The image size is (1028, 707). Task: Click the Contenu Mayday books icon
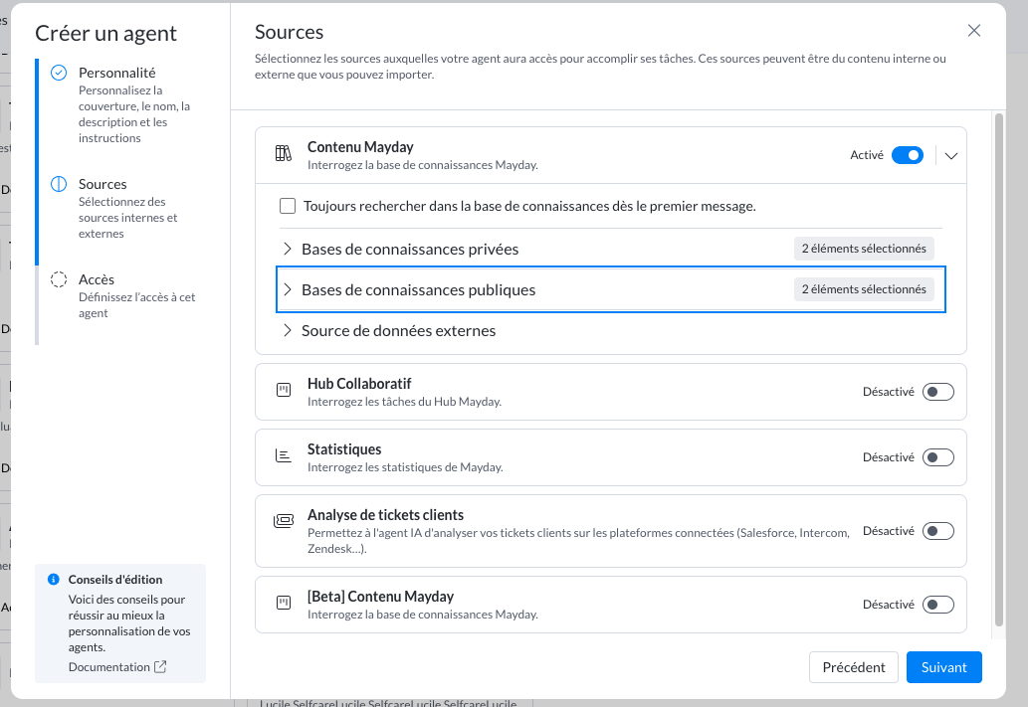284,154
